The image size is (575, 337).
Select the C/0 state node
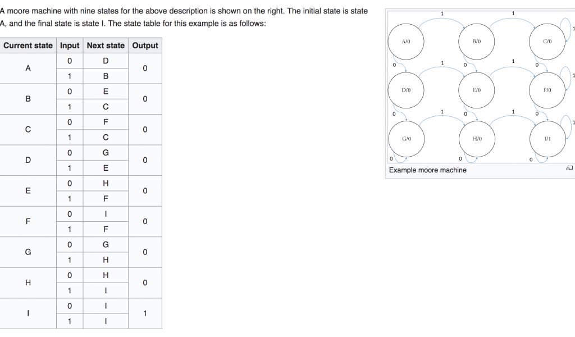click(547, 42)
